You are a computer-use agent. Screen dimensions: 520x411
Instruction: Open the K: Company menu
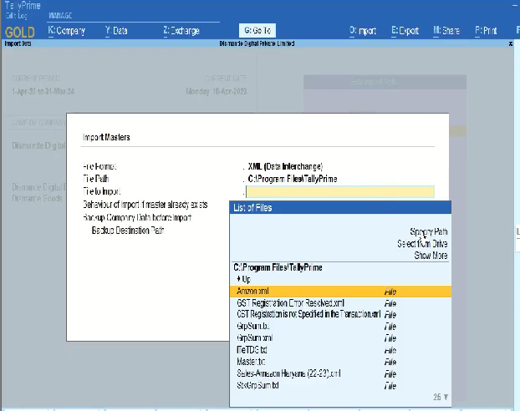pos(67,31)
